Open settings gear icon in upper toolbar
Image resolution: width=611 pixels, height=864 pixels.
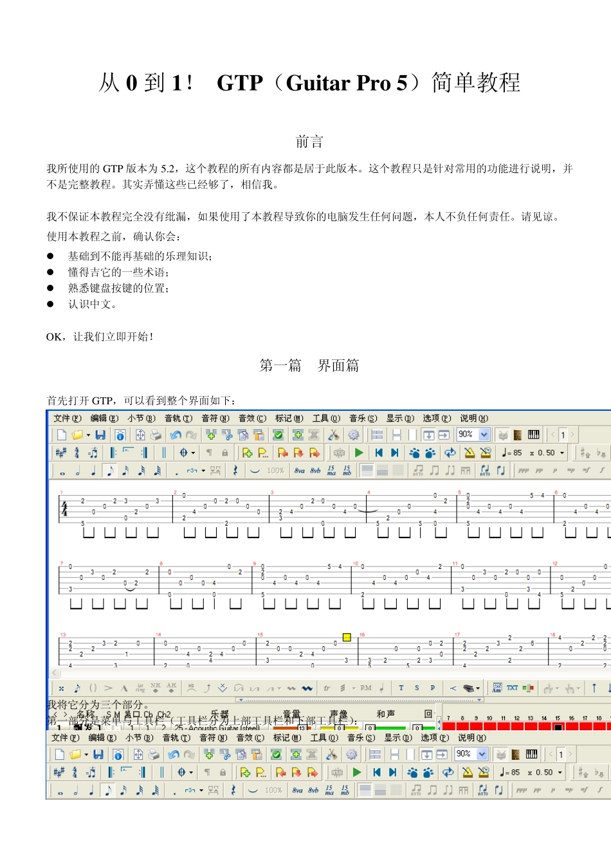point(354,435)
